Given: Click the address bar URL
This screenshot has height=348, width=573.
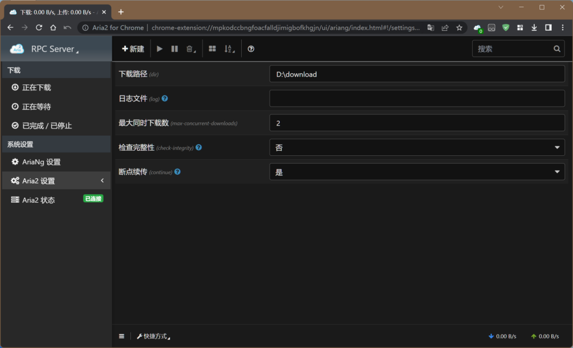Looking at the screenshot, I should click(285, 28).
